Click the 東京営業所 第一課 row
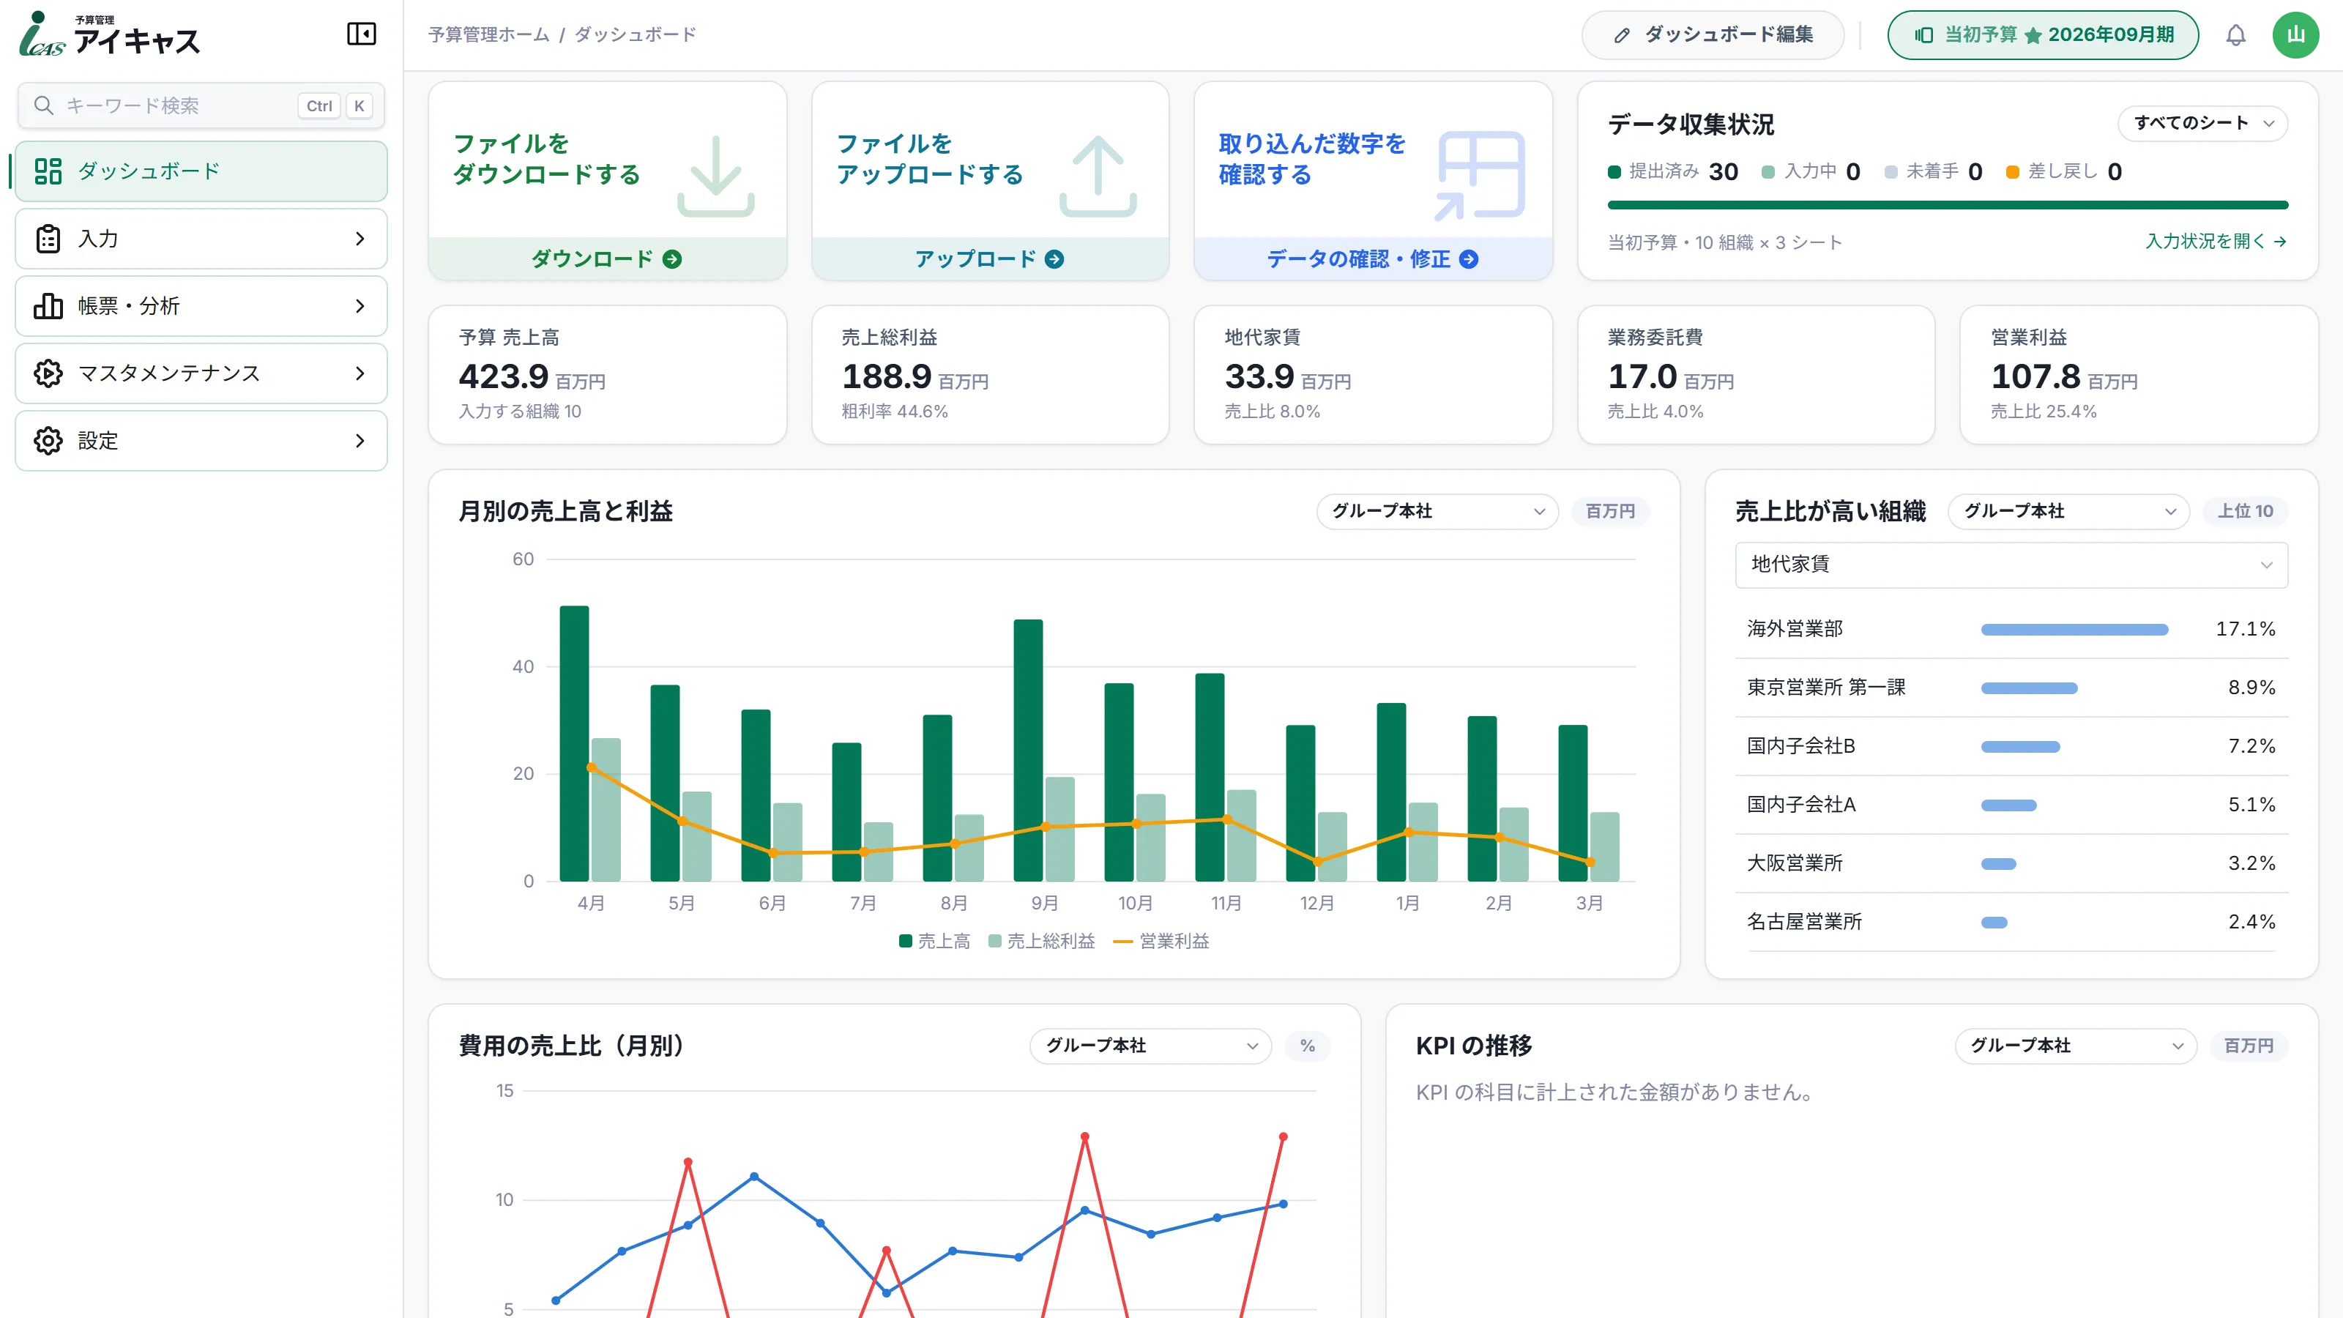2343x1318 pixels. 2011,688
